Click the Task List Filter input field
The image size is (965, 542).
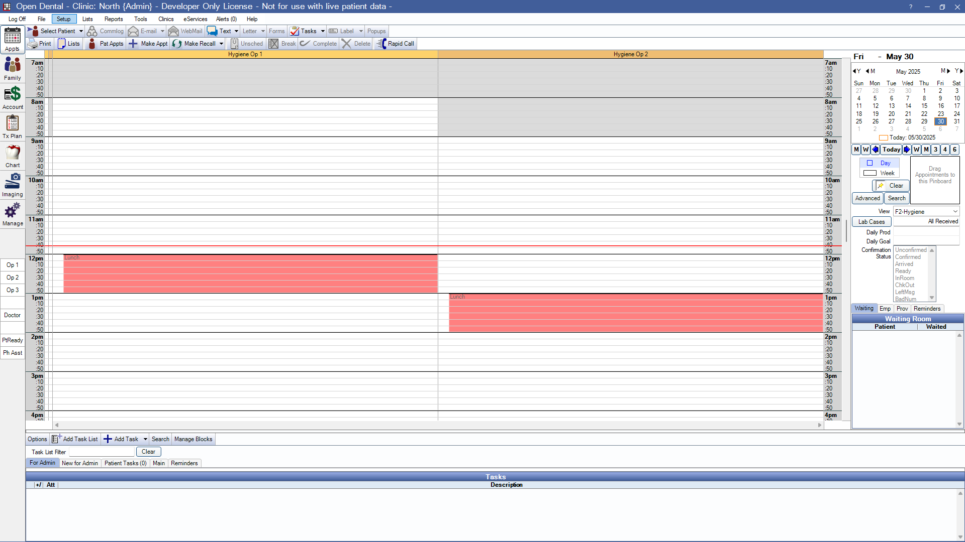[x=102, y=452]
